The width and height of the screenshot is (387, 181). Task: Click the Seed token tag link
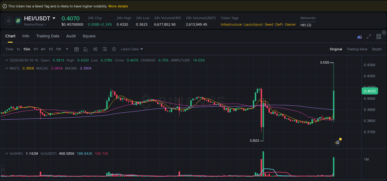point(269,24)
